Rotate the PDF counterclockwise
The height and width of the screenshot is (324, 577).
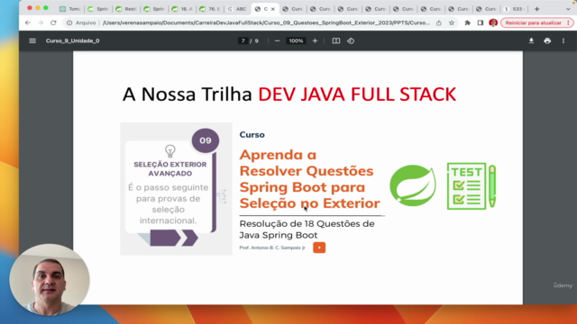pyautogui.click(x=351, y=40)
